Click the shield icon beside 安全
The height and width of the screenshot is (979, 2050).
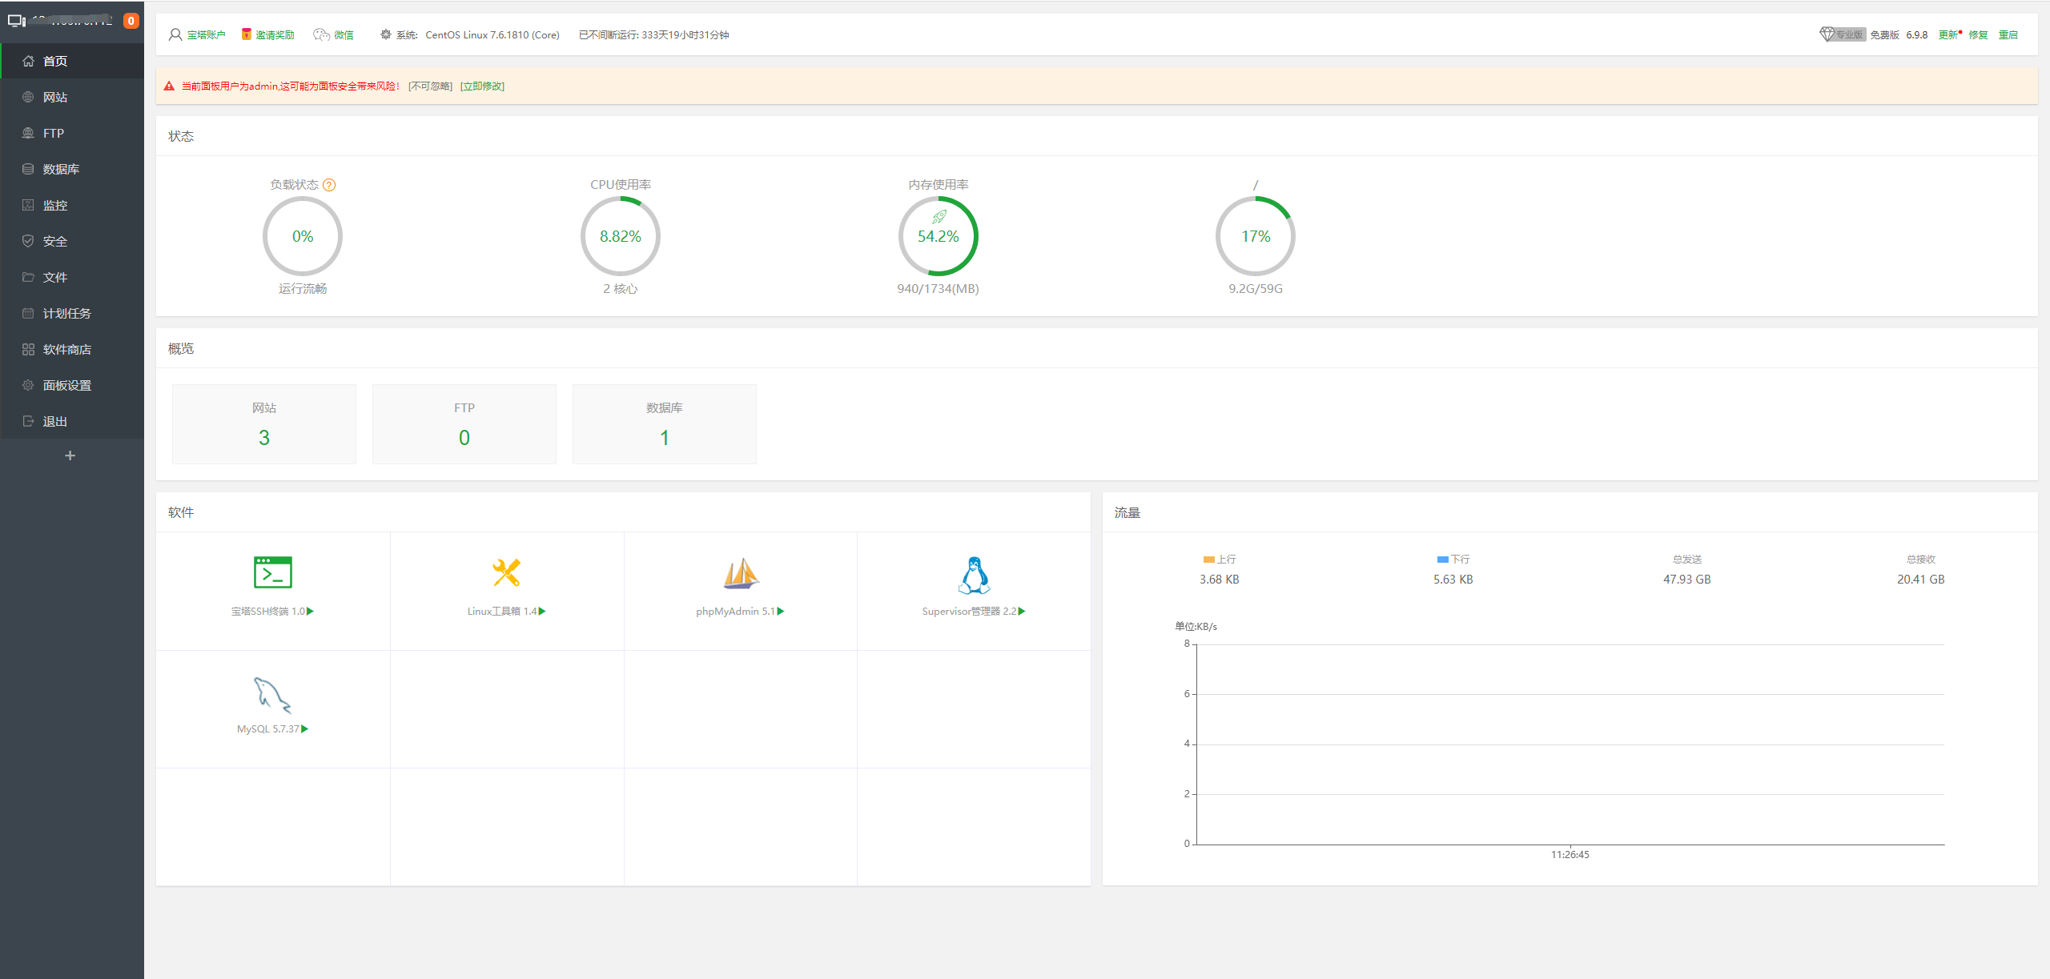(x=28, y=241)
